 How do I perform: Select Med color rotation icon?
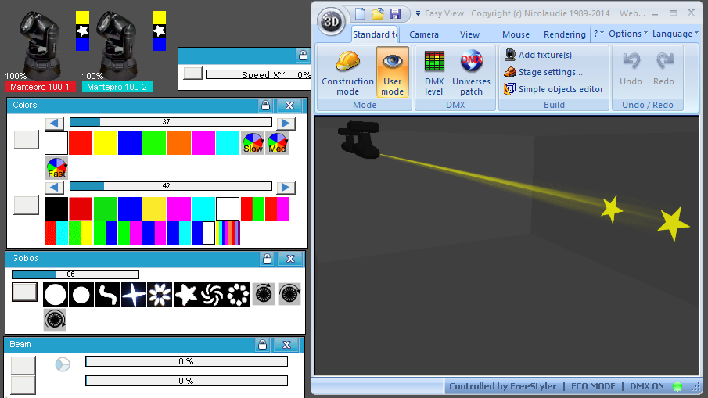pyautogui.click(x=277, y=143)
